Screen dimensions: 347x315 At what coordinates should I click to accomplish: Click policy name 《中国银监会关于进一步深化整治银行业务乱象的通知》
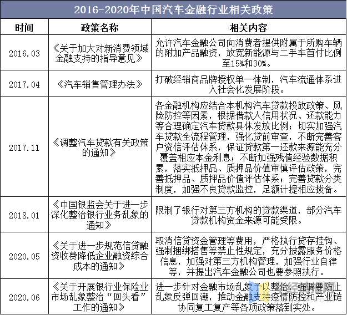tap(100, 215)
